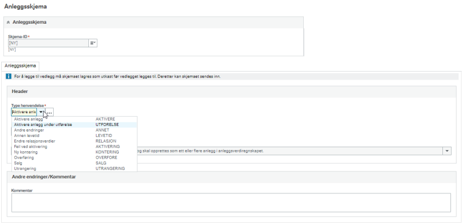Open the ellipsis button beside Type henvendelse
The image size is (462, 224).
point(50,113)
